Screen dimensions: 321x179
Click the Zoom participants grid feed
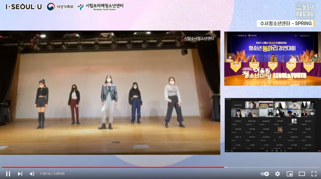point(272,125)
